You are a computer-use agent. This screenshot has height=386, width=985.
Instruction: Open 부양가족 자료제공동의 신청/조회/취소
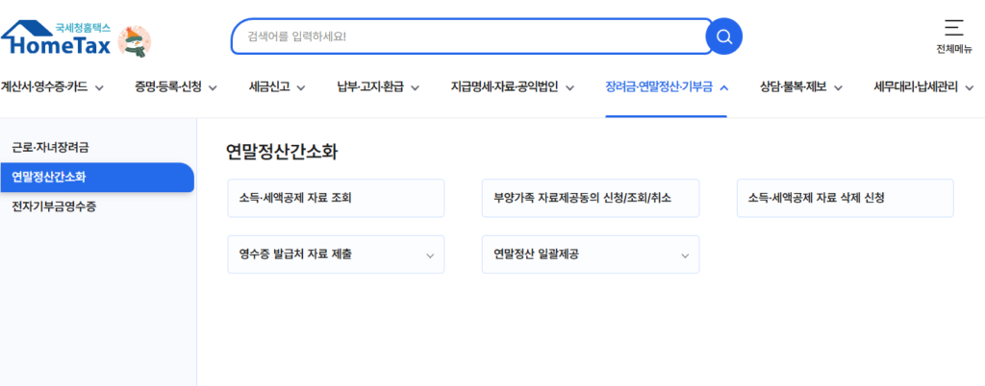click(590, 199)
